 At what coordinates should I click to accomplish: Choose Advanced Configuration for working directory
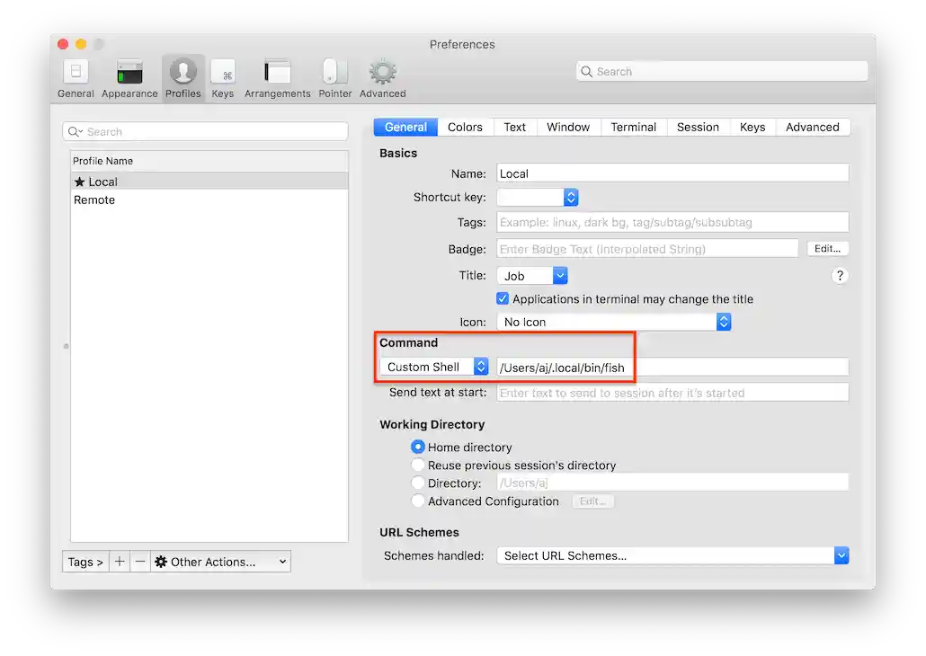point(416,501)
